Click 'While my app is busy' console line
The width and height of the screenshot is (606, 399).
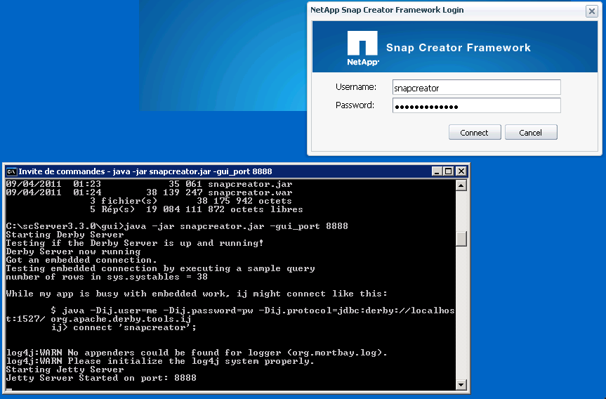[x=197, y=294]
